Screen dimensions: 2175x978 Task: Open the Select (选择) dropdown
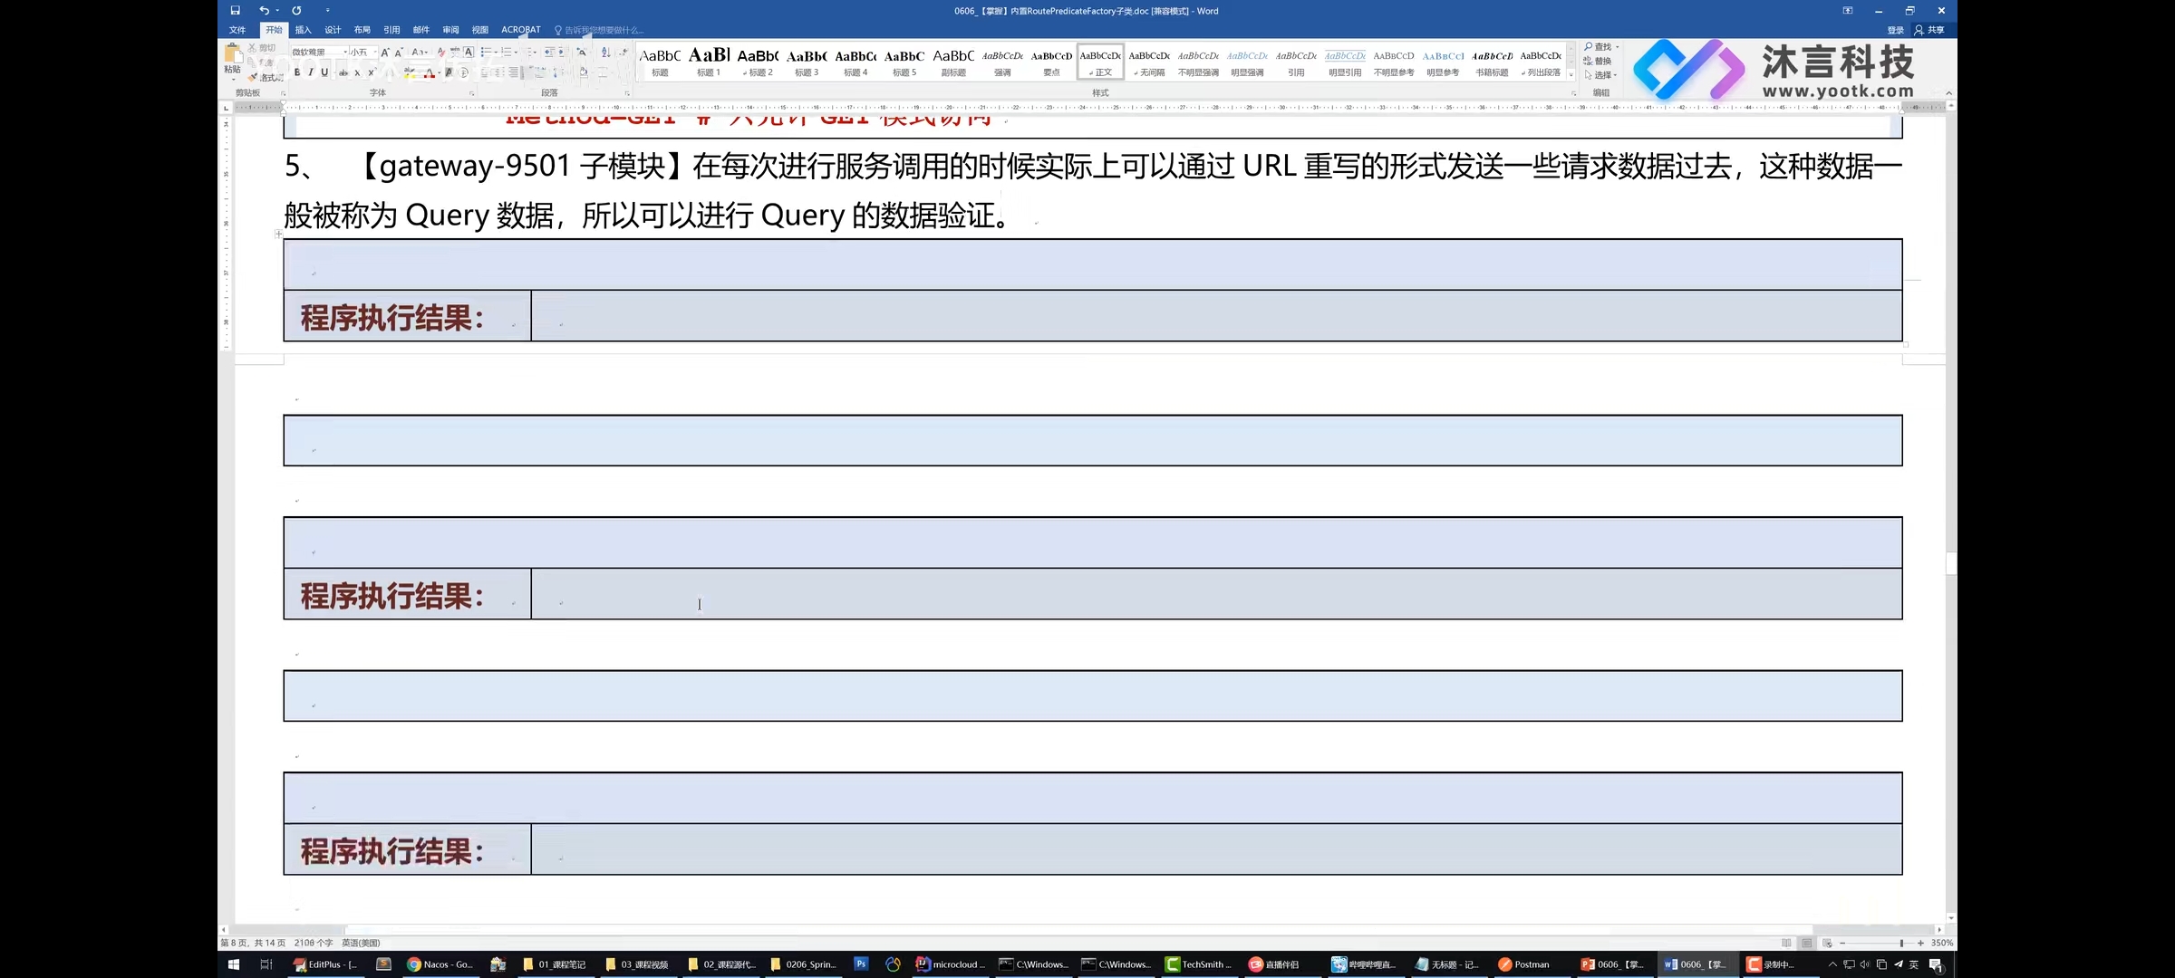coord(1601,75)
